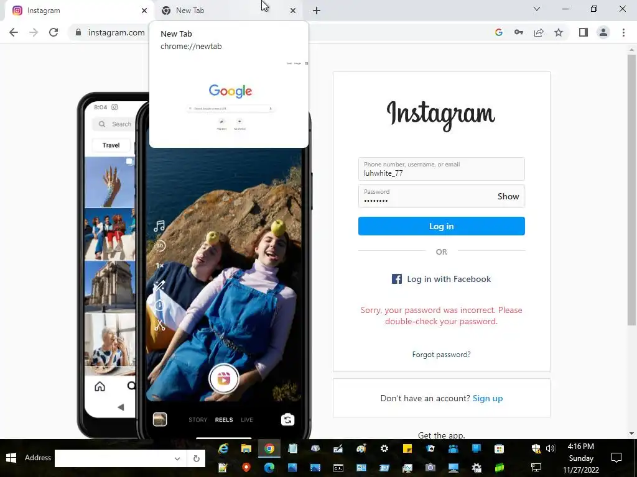Reload the Instagram page
The width and height of the screenshot is (637, 477).
[x=53, y=32]
